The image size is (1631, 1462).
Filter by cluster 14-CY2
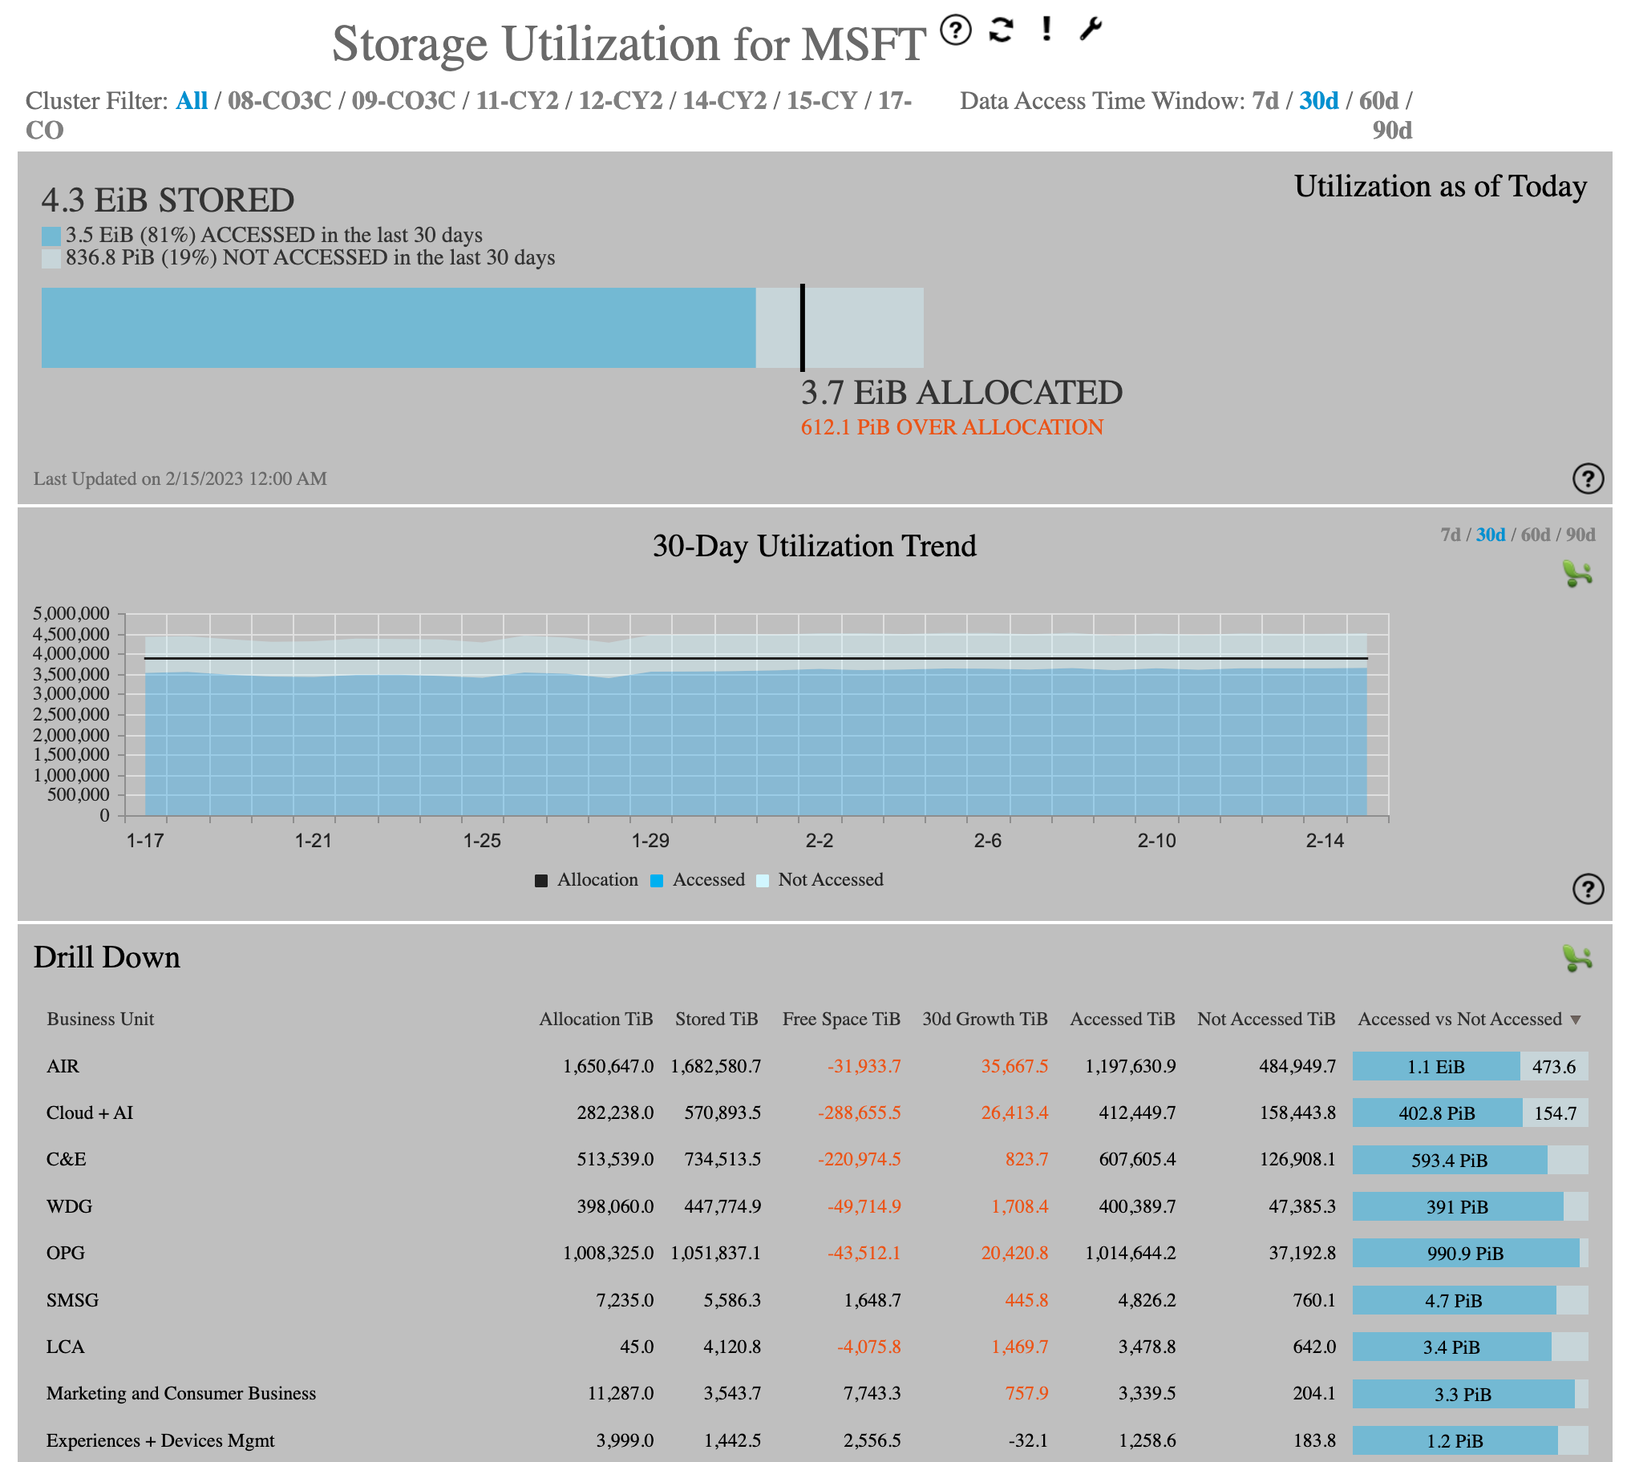(725, 100)
